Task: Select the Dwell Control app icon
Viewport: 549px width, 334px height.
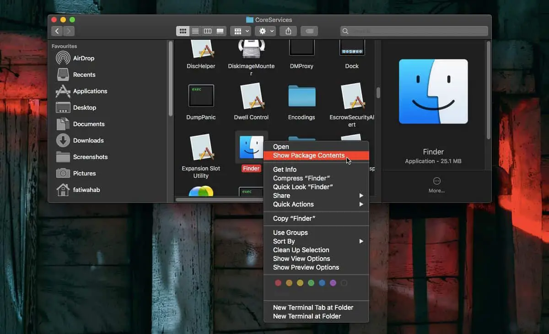Action: (251, 96)
